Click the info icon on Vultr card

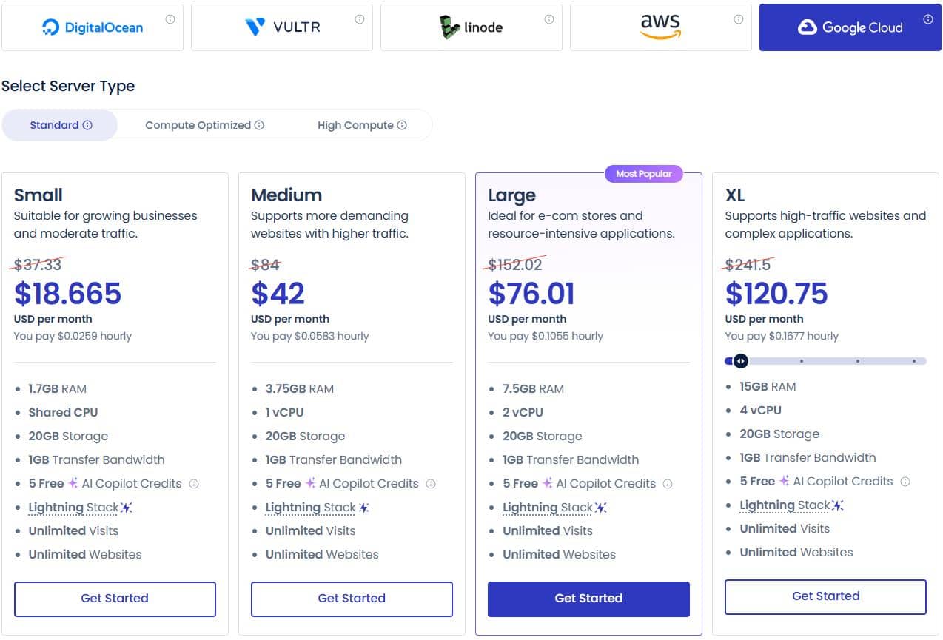coord(360,20)
